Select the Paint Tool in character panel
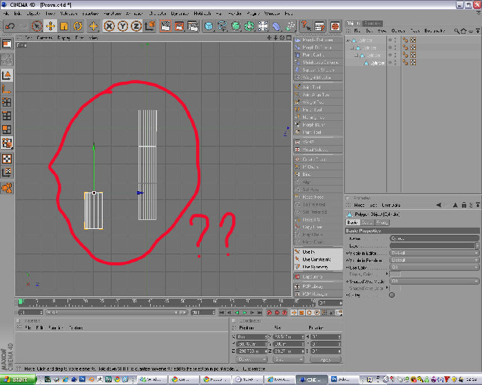The image size is (482, 385). click(x=318, y=132)
